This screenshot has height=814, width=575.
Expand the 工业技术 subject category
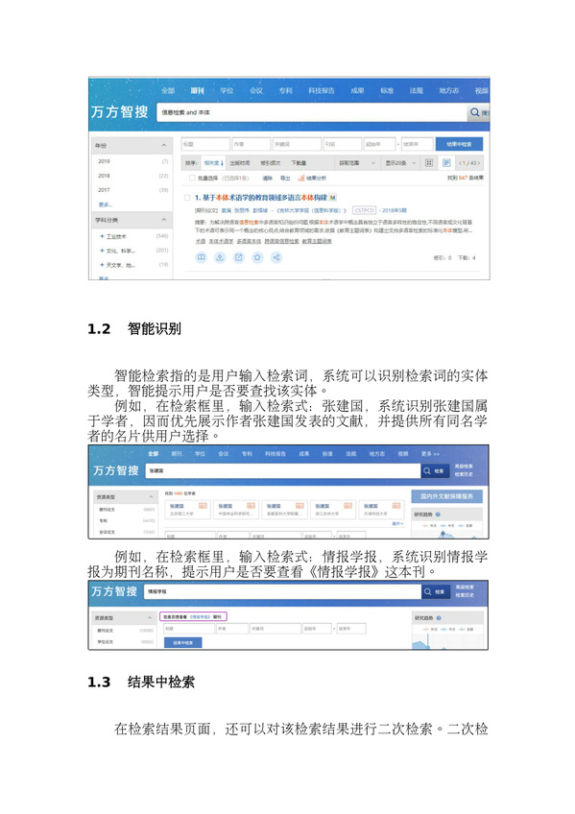click(103, 236)
